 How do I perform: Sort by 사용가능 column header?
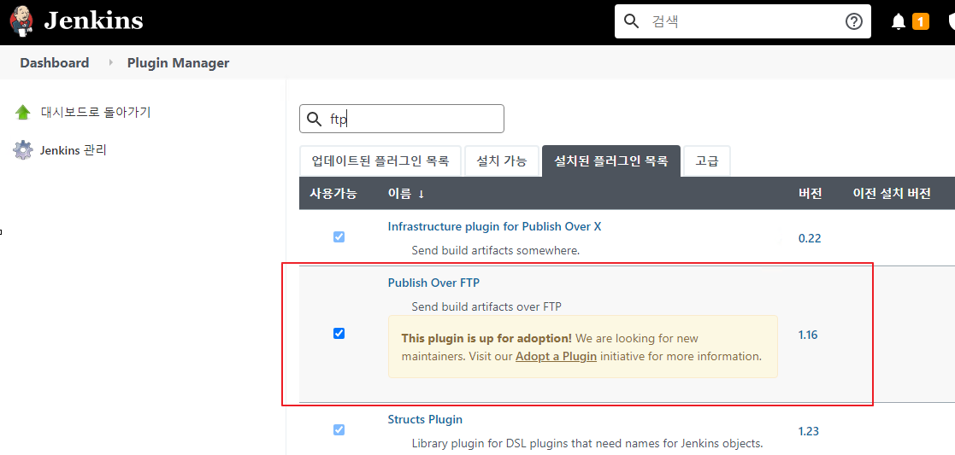click(x=333, y=194)
